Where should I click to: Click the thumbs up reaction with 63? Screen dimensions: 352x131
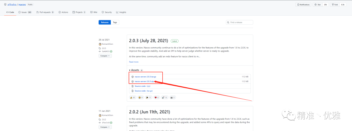(133, 97)
